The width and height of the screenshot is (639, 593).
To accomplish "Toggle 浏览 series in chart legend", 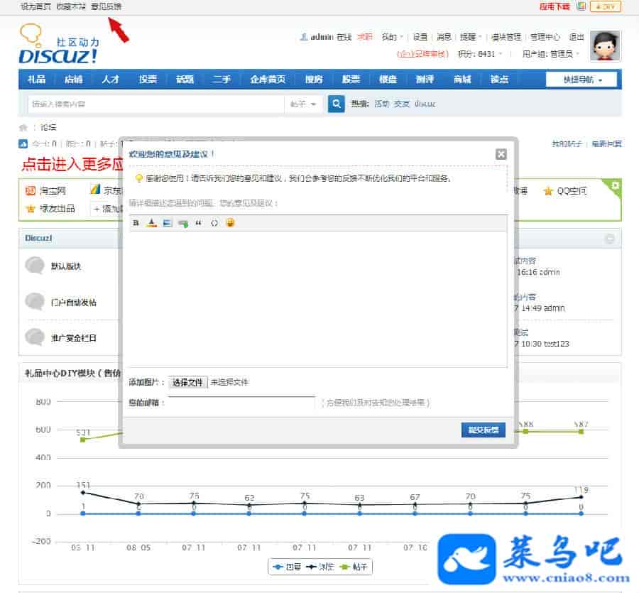I will click(x=320, y=567).
